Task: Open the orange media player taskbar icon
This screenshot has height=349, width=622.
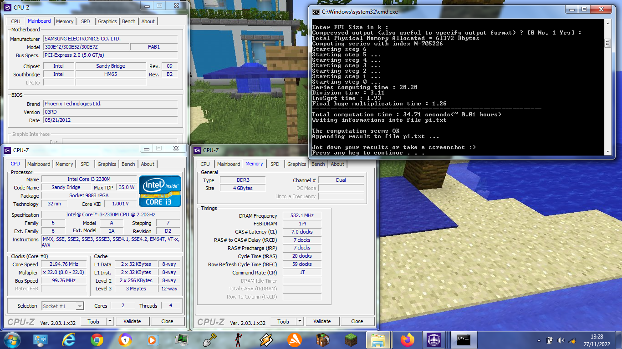Action: click(x=153, y=340)
